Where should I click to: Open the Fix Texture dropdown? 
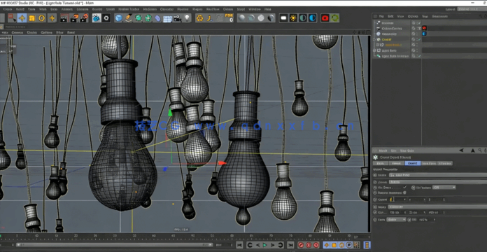click(x=444, y=188)
